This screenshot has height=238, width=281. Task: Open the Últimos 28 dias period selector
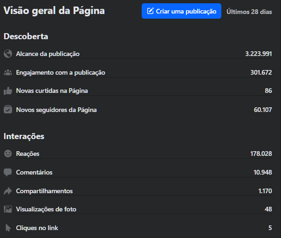coord(249,12)
